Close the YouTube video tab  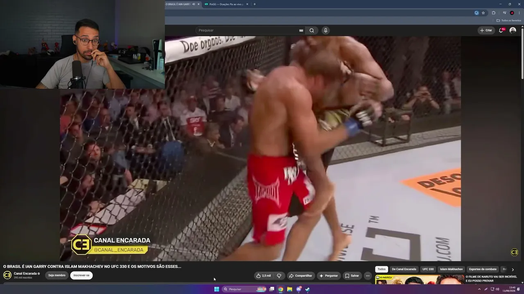point(199,4)
